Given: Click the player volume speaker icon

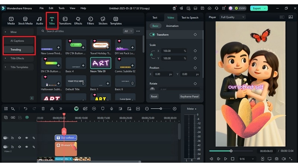Looking at the screenshot, I should (x=283, y=159).
